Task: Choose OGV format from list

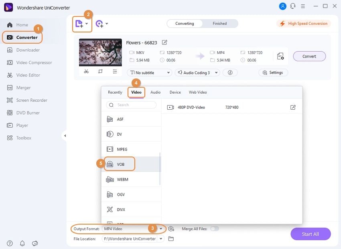Action: coord(131,195)
